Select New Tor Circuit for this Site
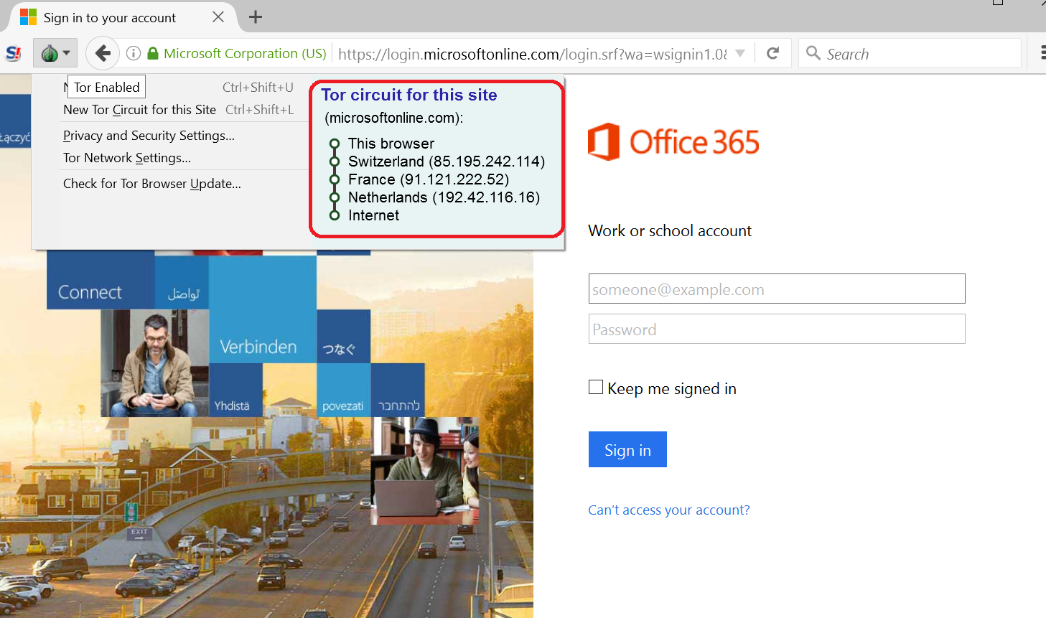This screenshot has width=1046, height=618. pyautogui.click(x=139, y=110)
